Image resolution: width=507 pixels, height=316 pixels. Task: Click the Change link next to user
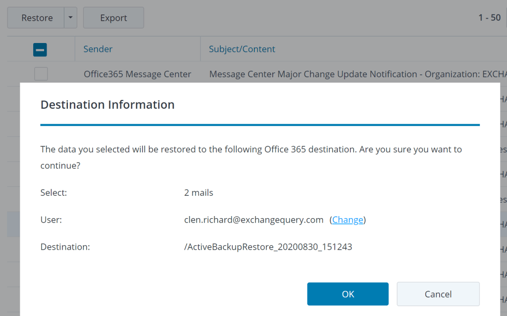pos(348,220)
